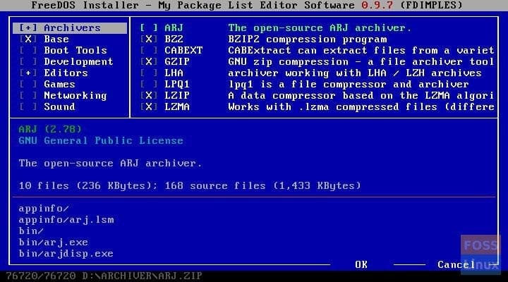Select the CABEXT package name
The image size is (508, 282).
coord(183,51)
